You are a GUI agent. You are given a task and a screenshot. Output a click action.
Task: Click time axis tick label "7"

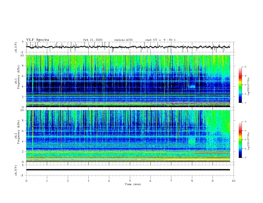tap(171, 181)
